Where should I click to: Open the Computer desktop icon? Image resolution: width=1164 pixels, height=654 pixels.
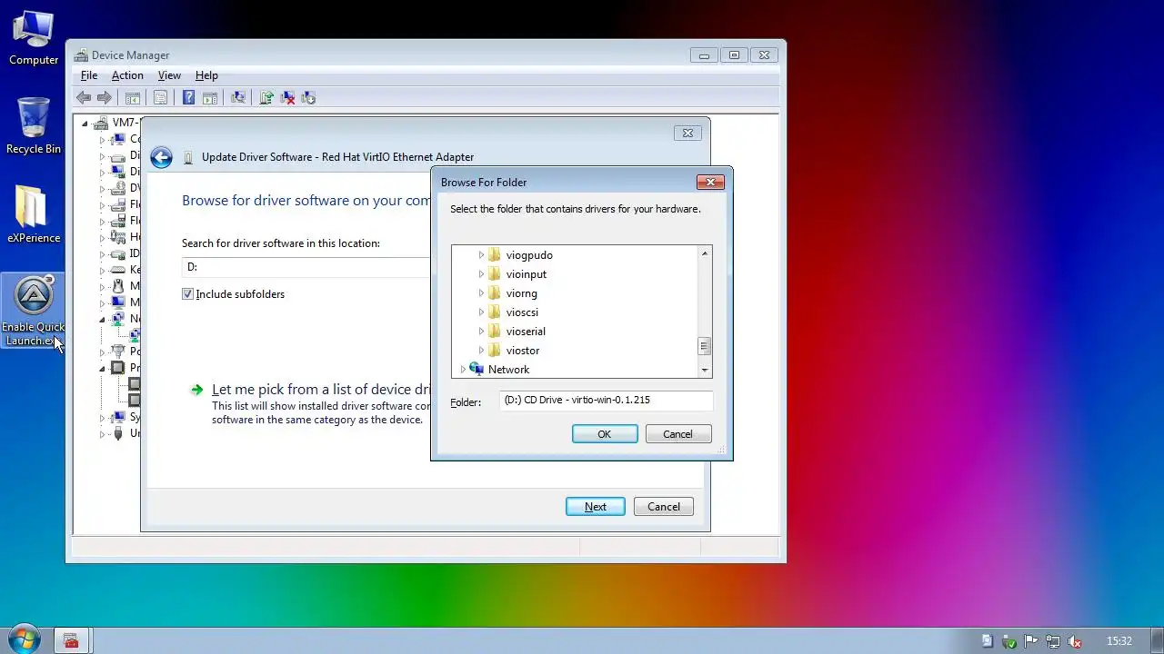point(34,36)
